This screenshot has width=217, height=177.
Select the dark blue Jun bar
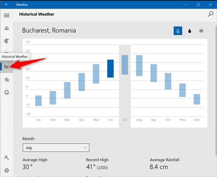tap(111, 69)
